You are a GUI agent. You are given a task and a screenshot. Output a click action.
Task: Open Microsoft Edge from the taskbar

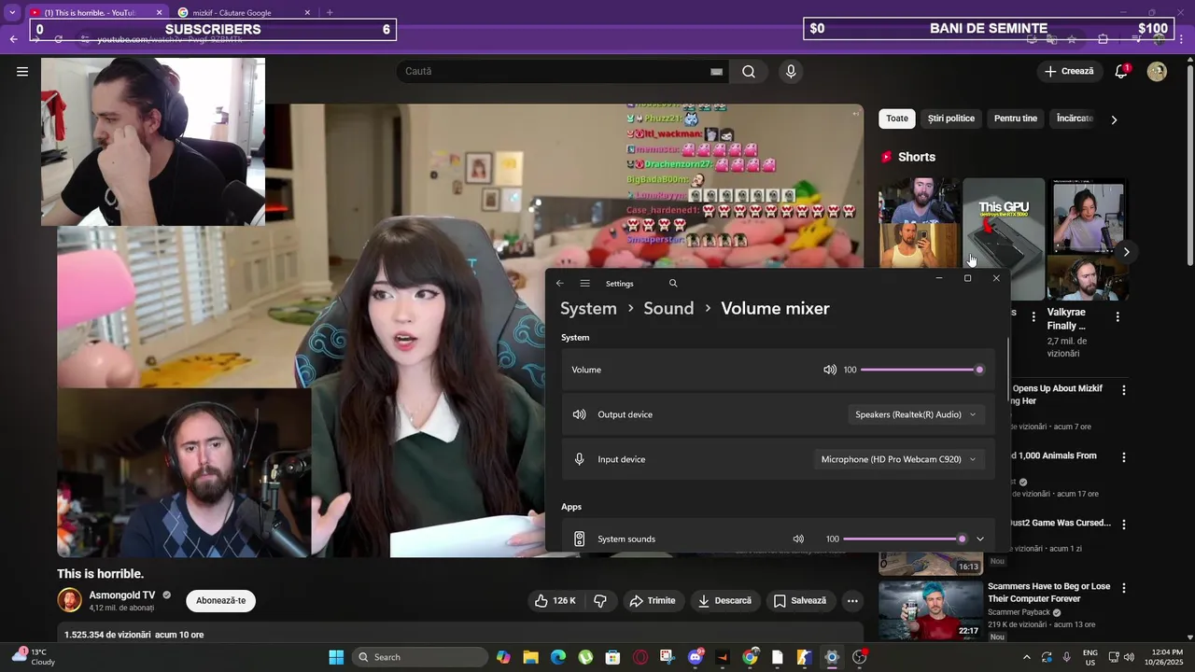(x=558, y=657)
